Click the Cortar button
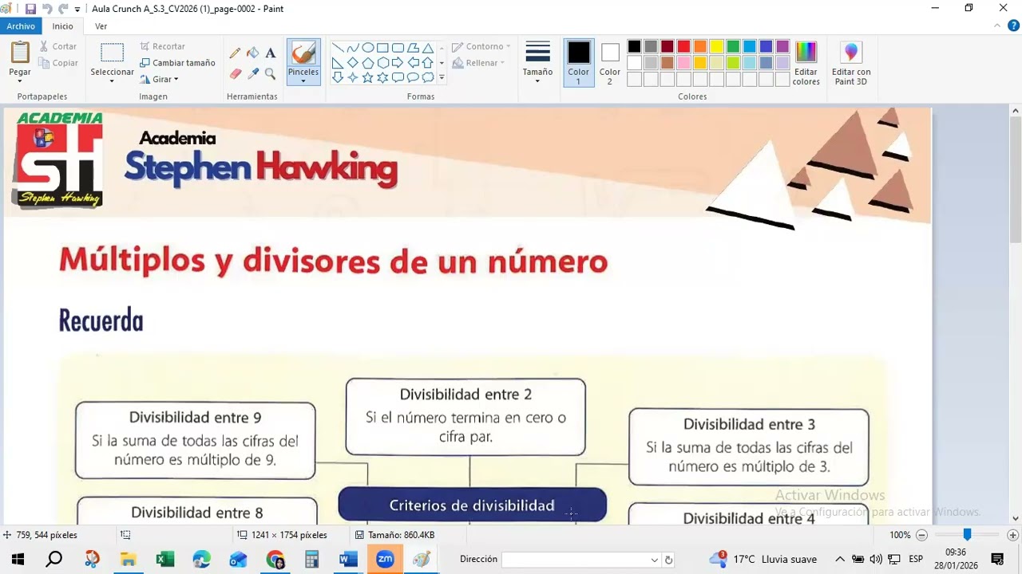 tap(58, 46)
